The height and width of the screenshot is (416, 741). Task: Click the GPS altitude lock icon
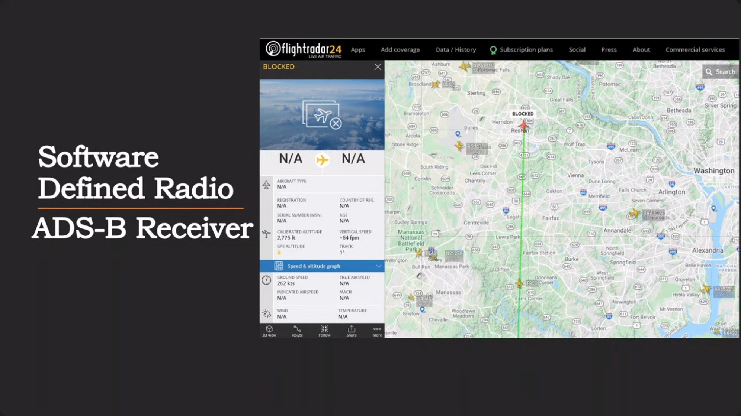point(279,253)
